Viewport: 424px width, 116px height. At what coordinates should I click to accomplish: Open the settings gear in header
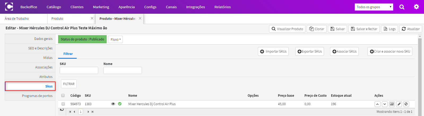tap(416, 7)
